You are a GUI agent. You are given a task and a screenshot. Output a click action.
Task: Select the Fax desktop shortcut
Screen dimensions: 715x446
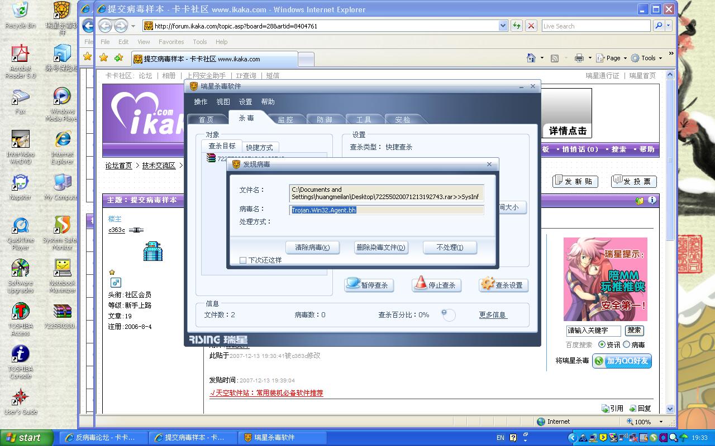20,101
